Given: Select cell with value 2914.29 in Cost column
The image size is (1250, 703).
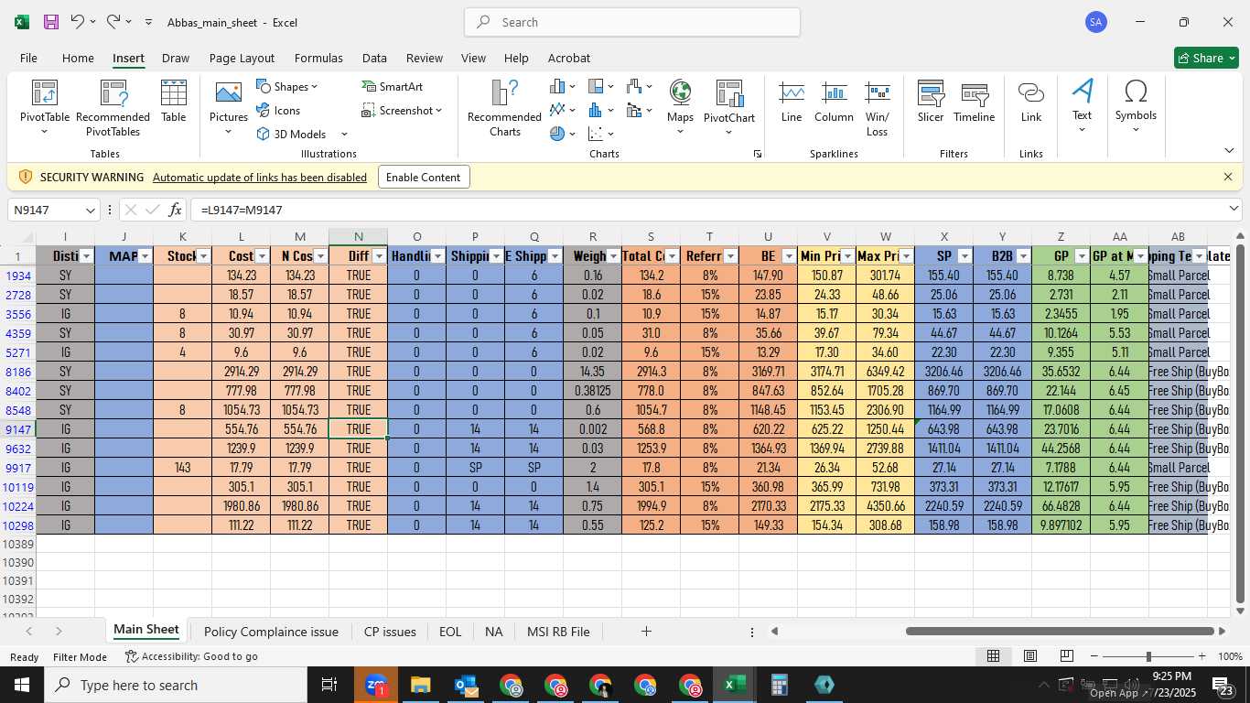Looking at the screenshot, I should (x=241, y=372).
